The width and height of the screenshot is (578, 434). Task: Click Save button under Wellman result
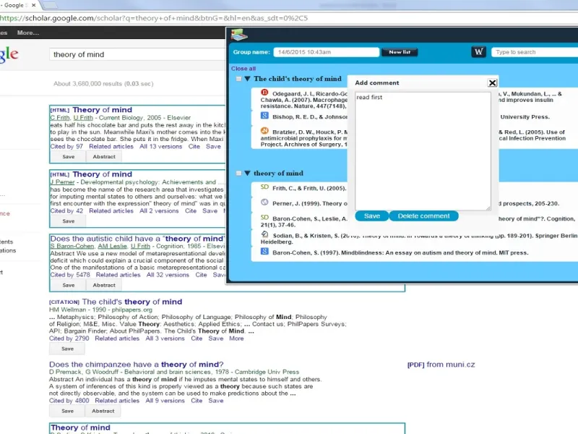(67, 349)
